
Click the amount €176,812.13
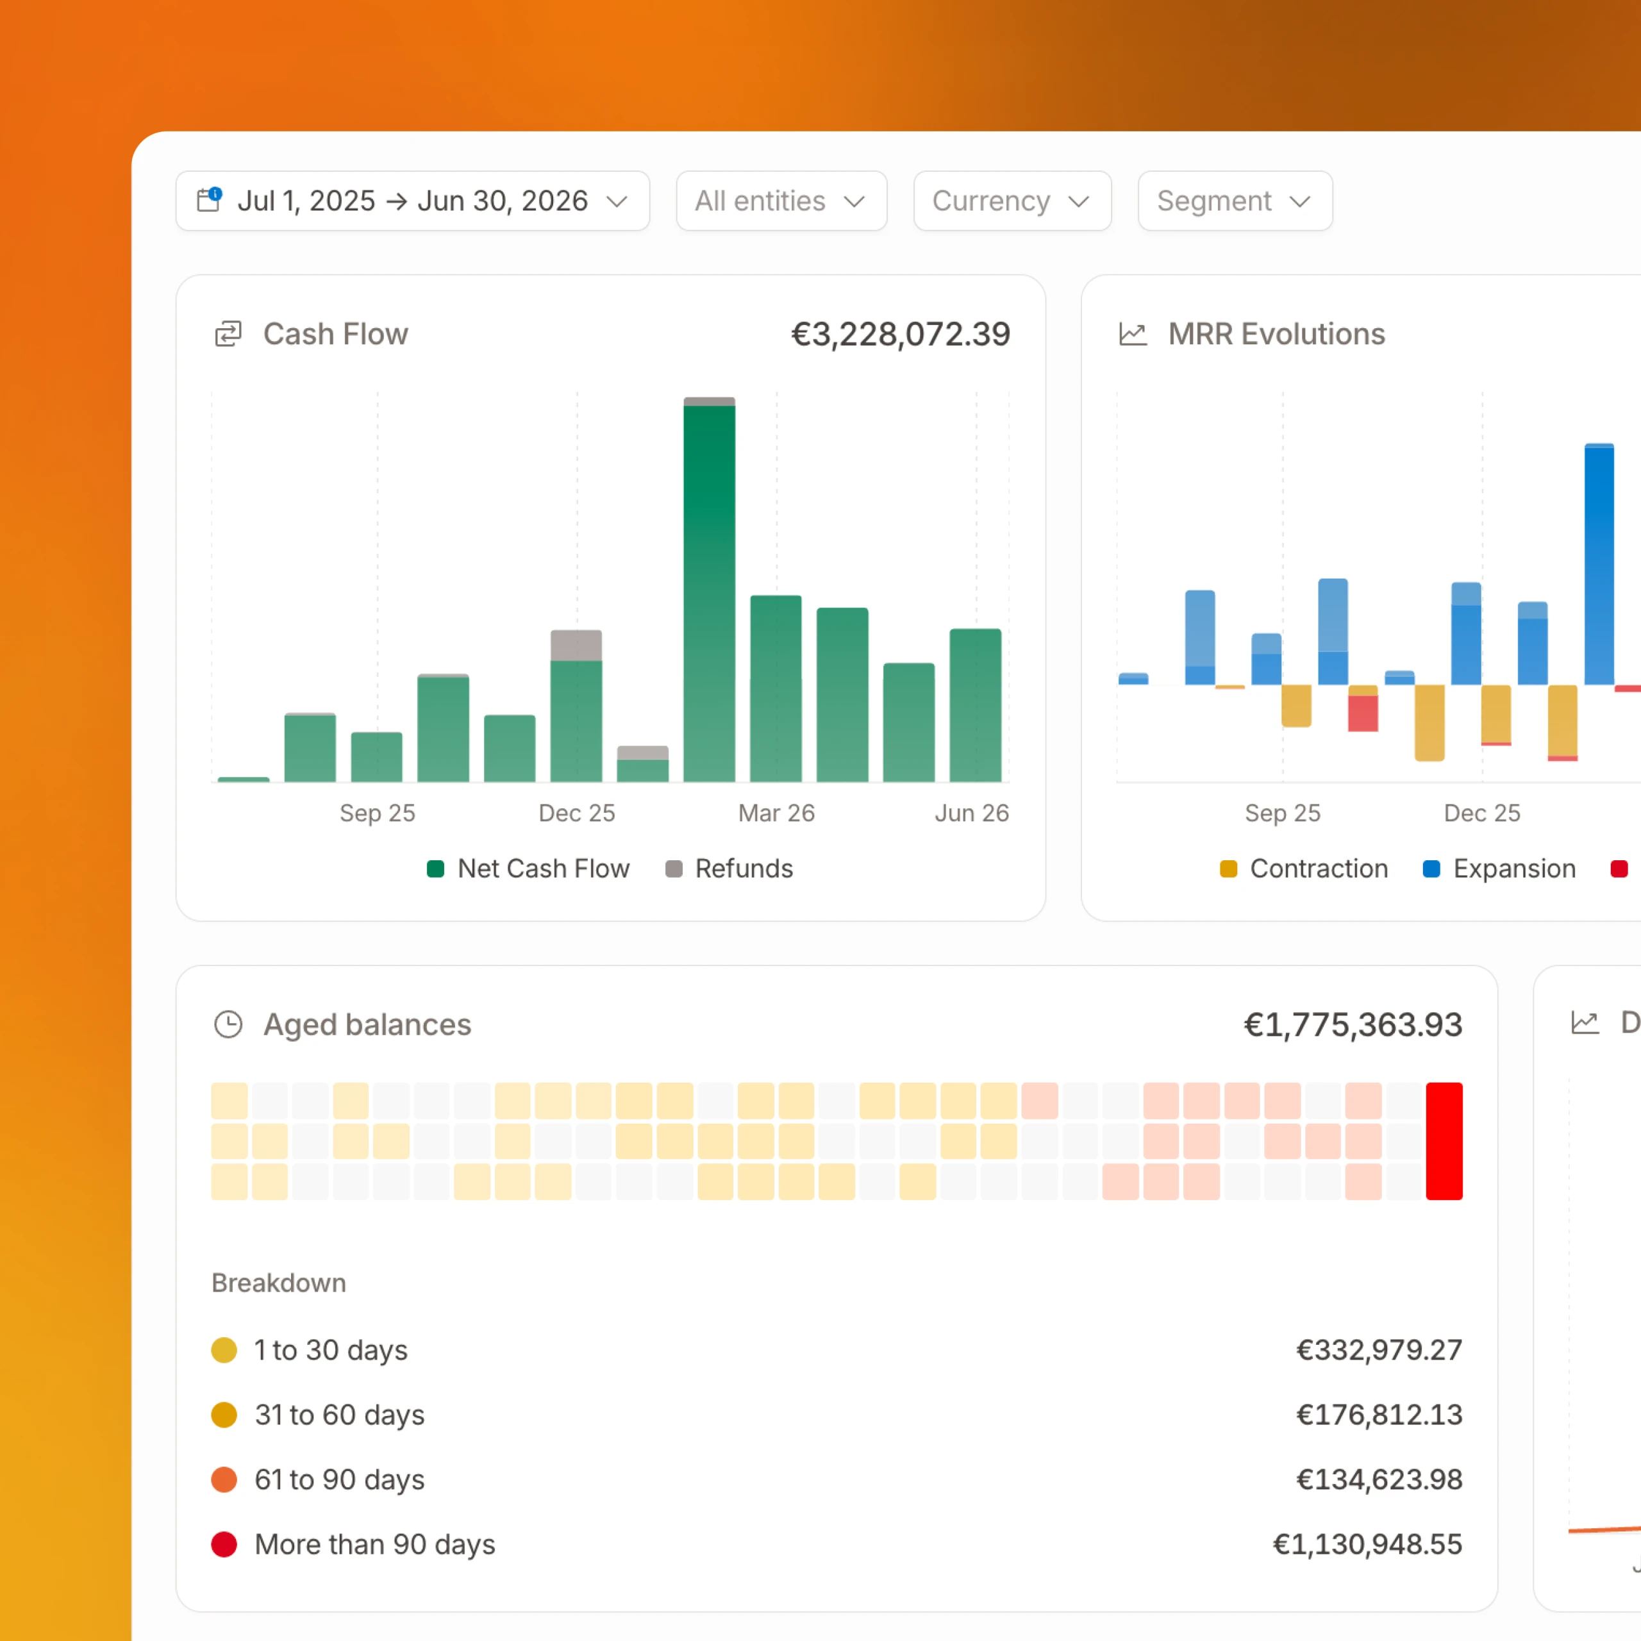[1379, 1414]
